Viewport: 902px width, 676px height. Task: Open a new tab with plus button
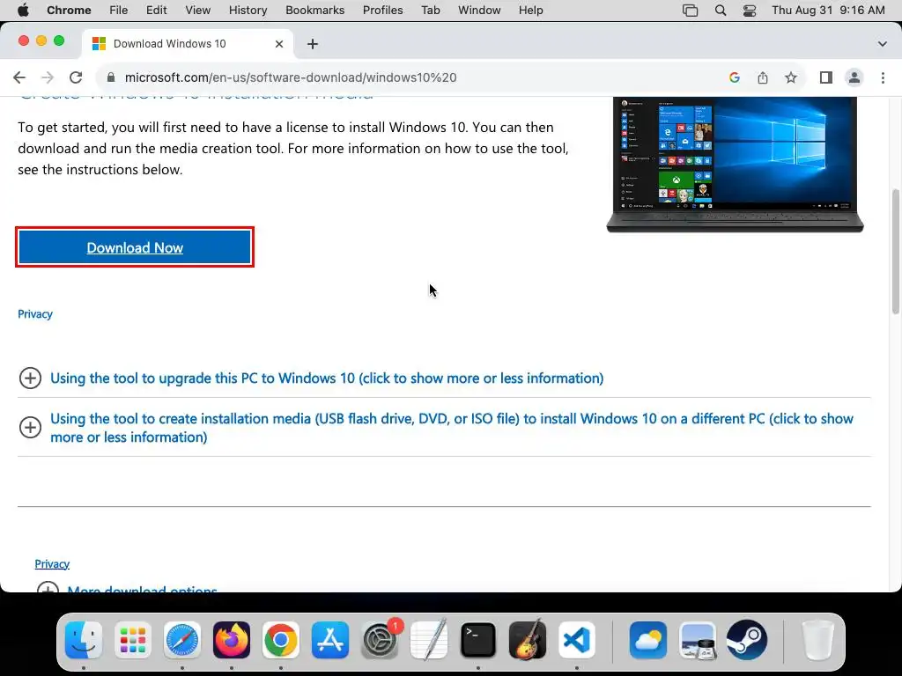313,44
